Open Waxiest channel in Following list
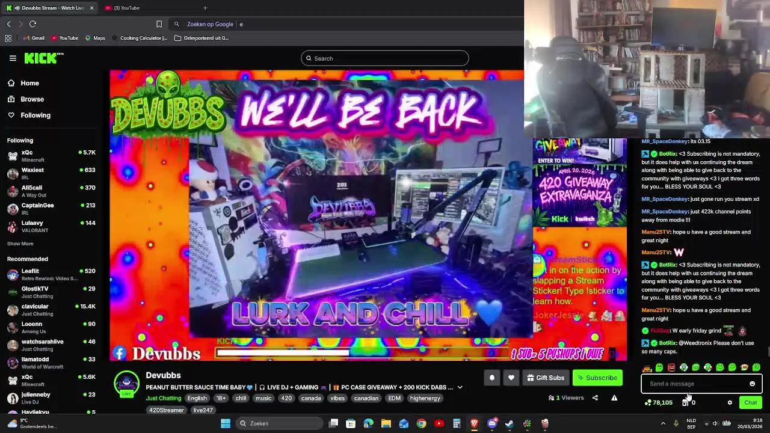This screenshot has width=770, height=433. (51, 173)
